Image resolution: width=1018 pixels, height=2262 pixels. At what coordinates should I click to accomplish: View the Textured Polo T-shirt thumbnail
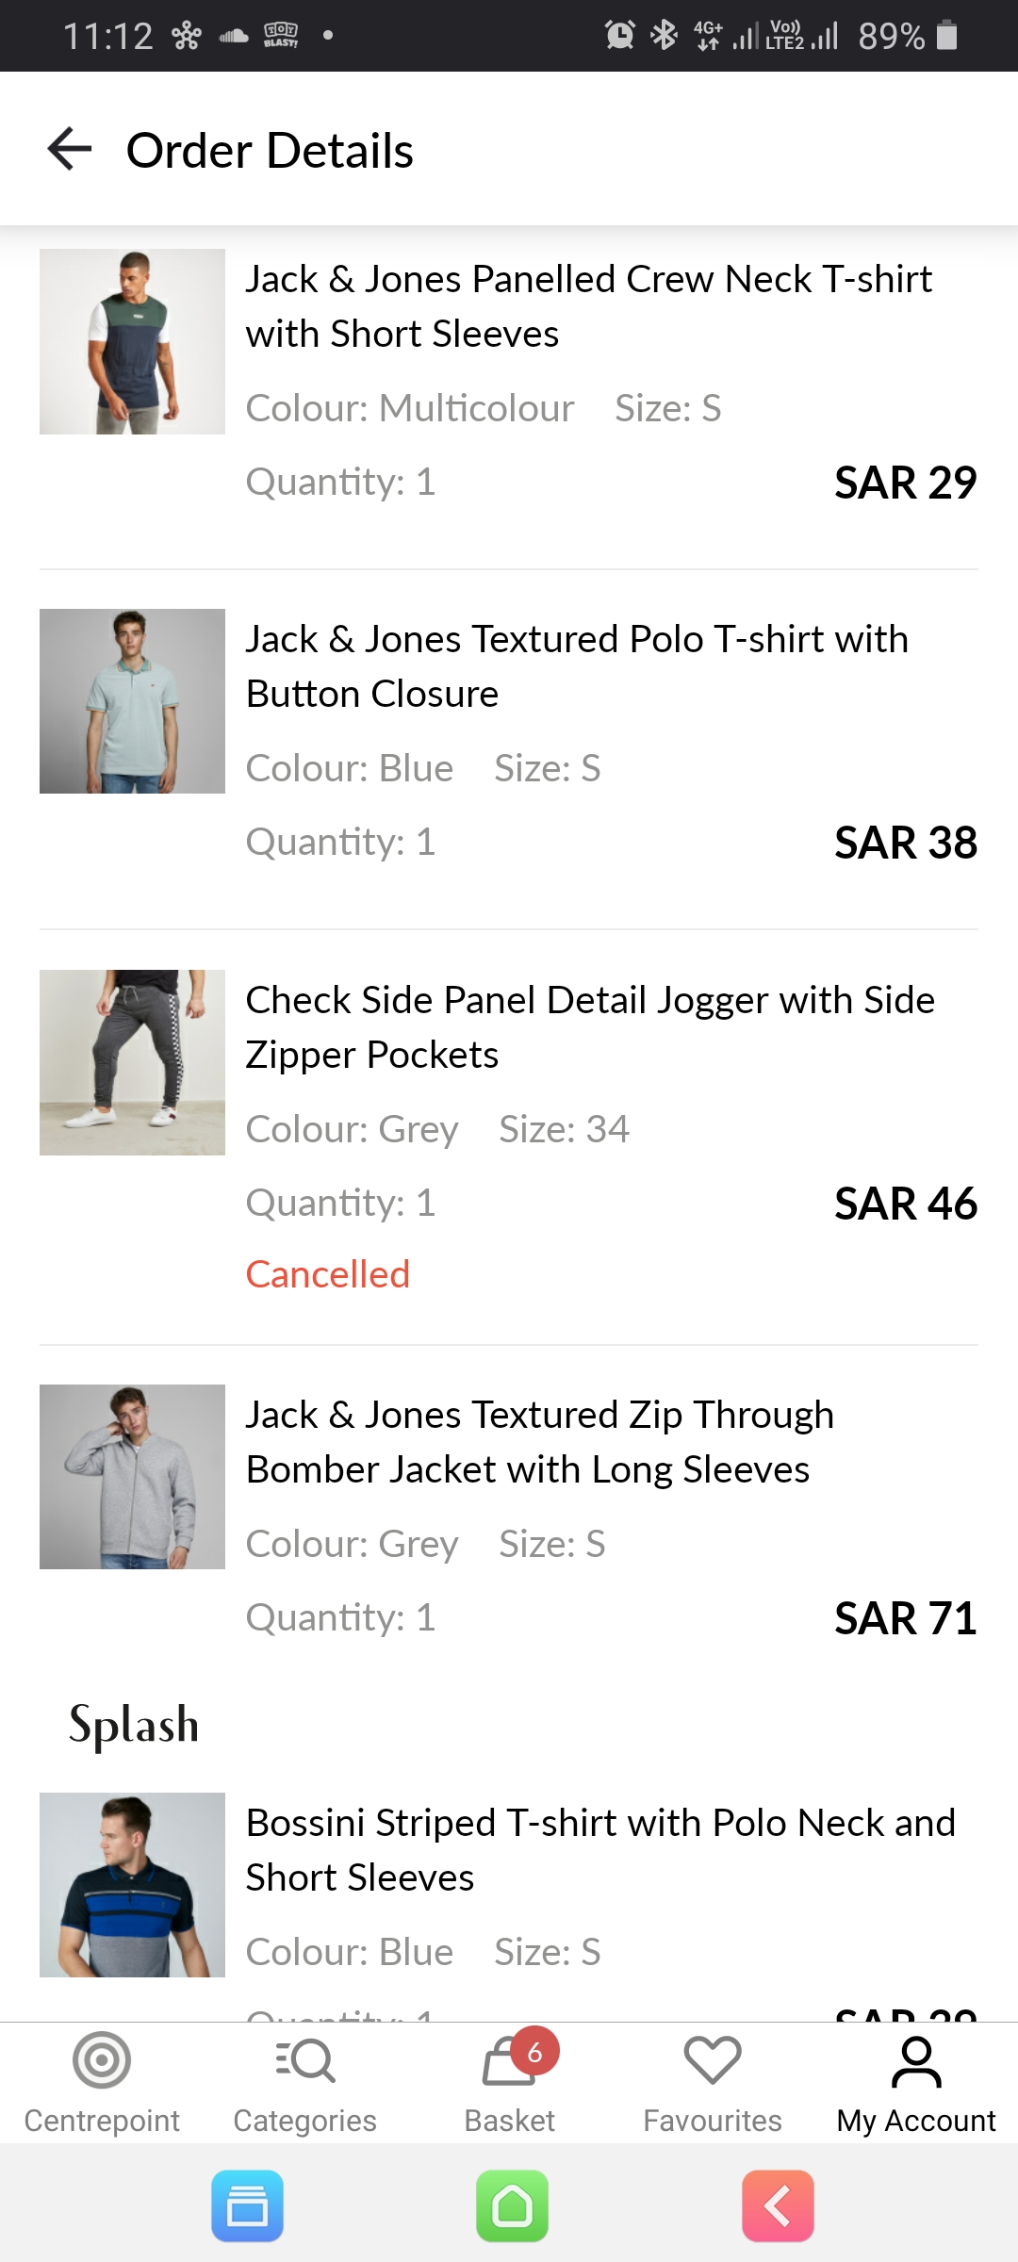click(x=132, y=701)
